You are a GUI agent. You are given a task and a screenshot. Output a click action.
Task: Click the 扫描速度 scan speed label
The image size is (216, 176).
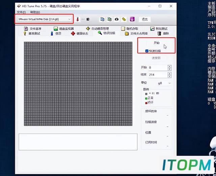(151, 122)
